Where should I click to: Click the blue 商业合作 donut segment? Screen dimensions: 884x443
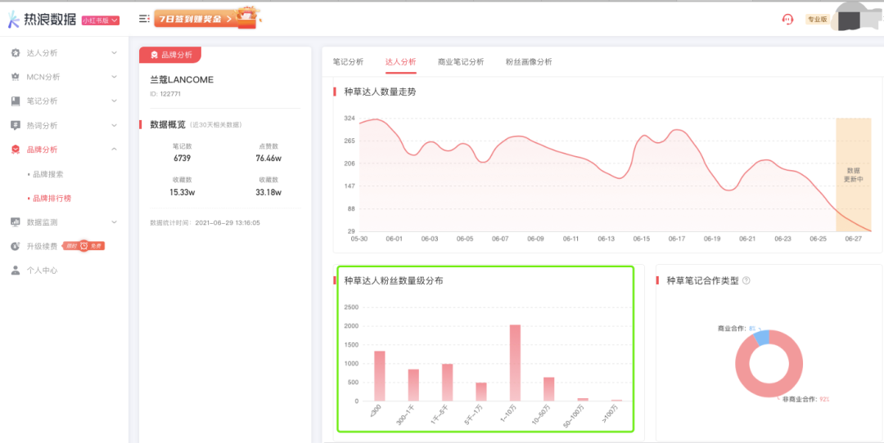pyautogui.click(x=762, y=338)
